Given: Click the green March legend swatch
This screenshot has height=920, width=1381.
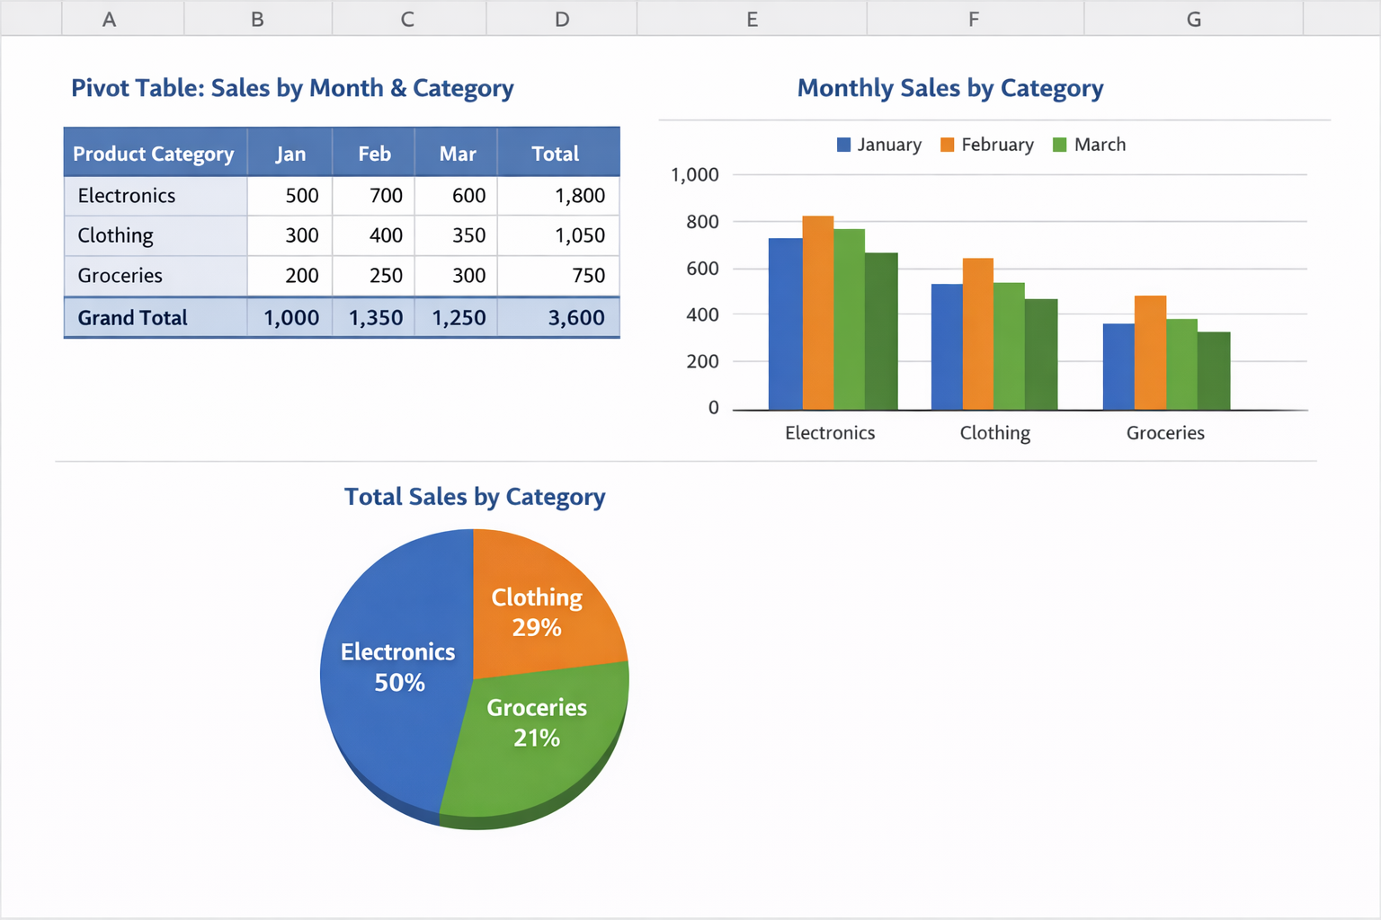Looking at the screenshot, I should 1059,145.
